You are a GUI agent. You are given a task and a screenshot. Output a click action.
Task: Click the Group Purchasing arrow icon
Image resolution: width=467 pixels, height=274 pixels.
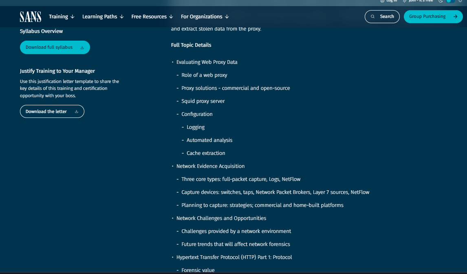[455, 17]
